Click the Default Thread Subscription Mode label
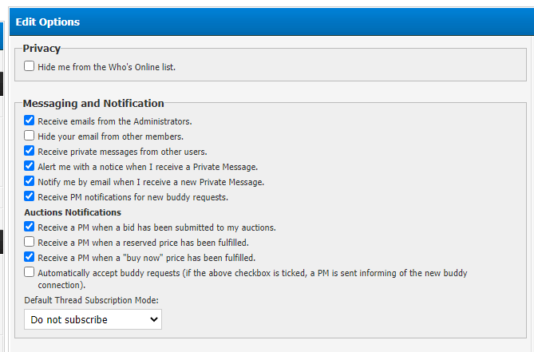 pyautogui.click(x=93, y=301)
